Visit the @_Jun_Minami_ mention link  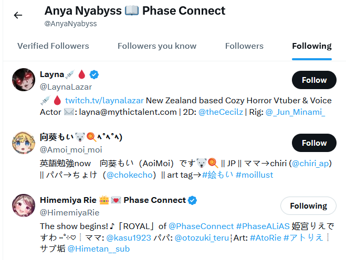(295, 112)
